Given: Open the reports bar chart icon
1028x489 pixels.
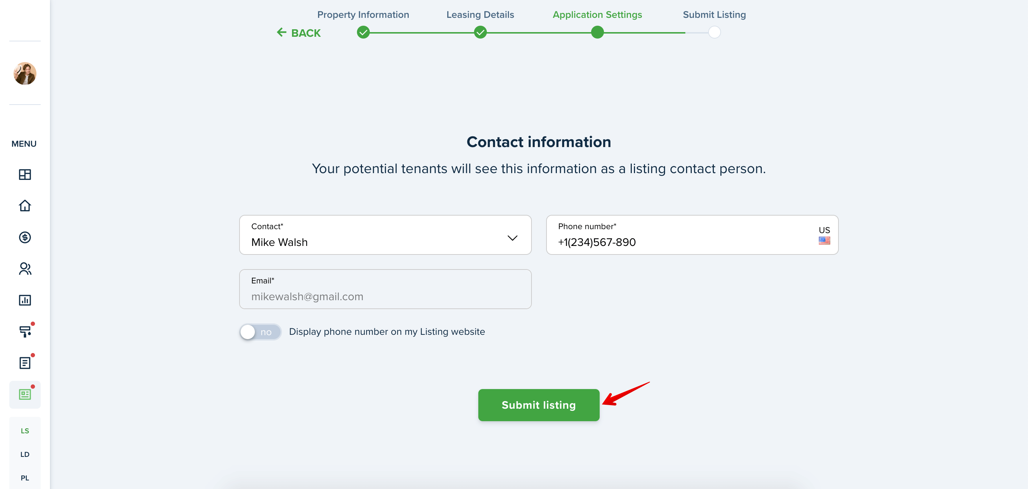Looking at the screenshot, I should coord(25,300).
